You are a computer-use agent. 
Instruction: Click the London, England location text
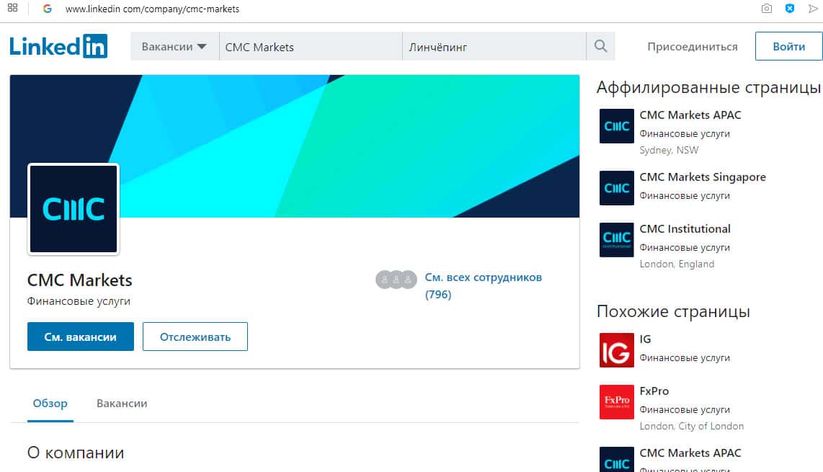(677, 264)
